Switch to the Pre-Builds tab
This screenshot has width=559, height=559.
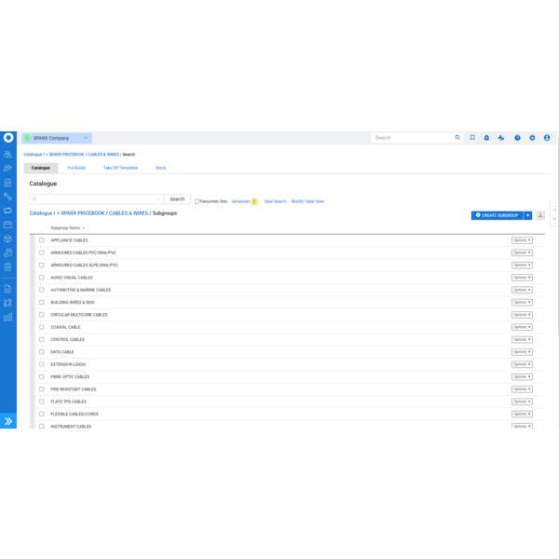point(76,168)
